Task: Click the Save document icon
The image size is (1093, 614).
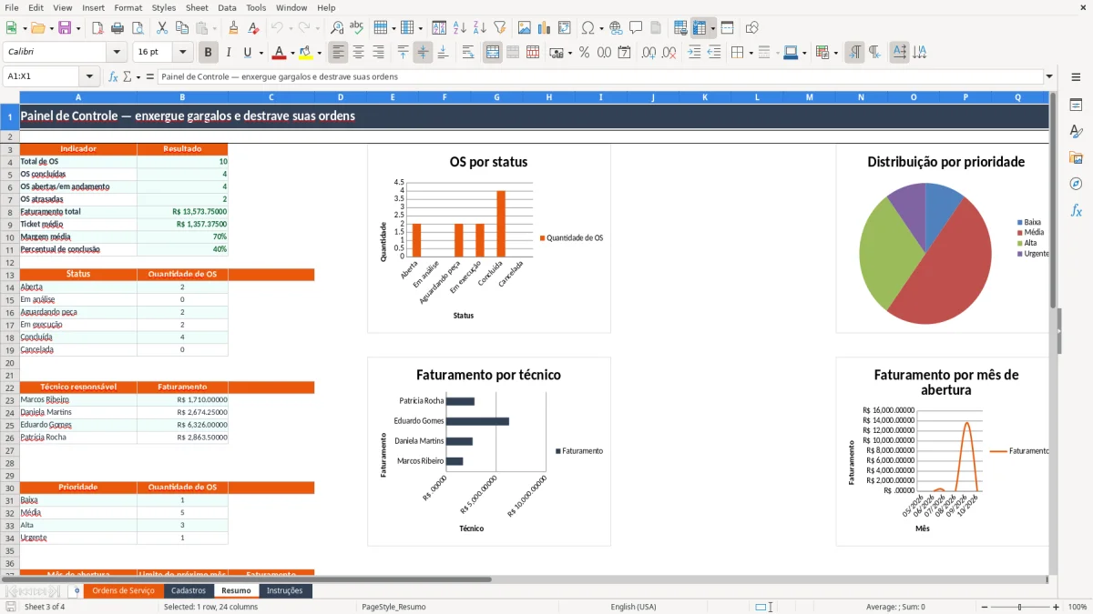Action: pos(64,28)
